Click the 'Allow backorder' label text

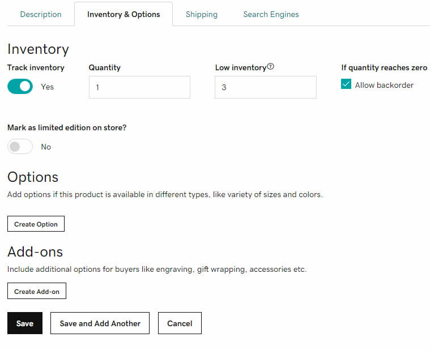click(x=384, y=86)
